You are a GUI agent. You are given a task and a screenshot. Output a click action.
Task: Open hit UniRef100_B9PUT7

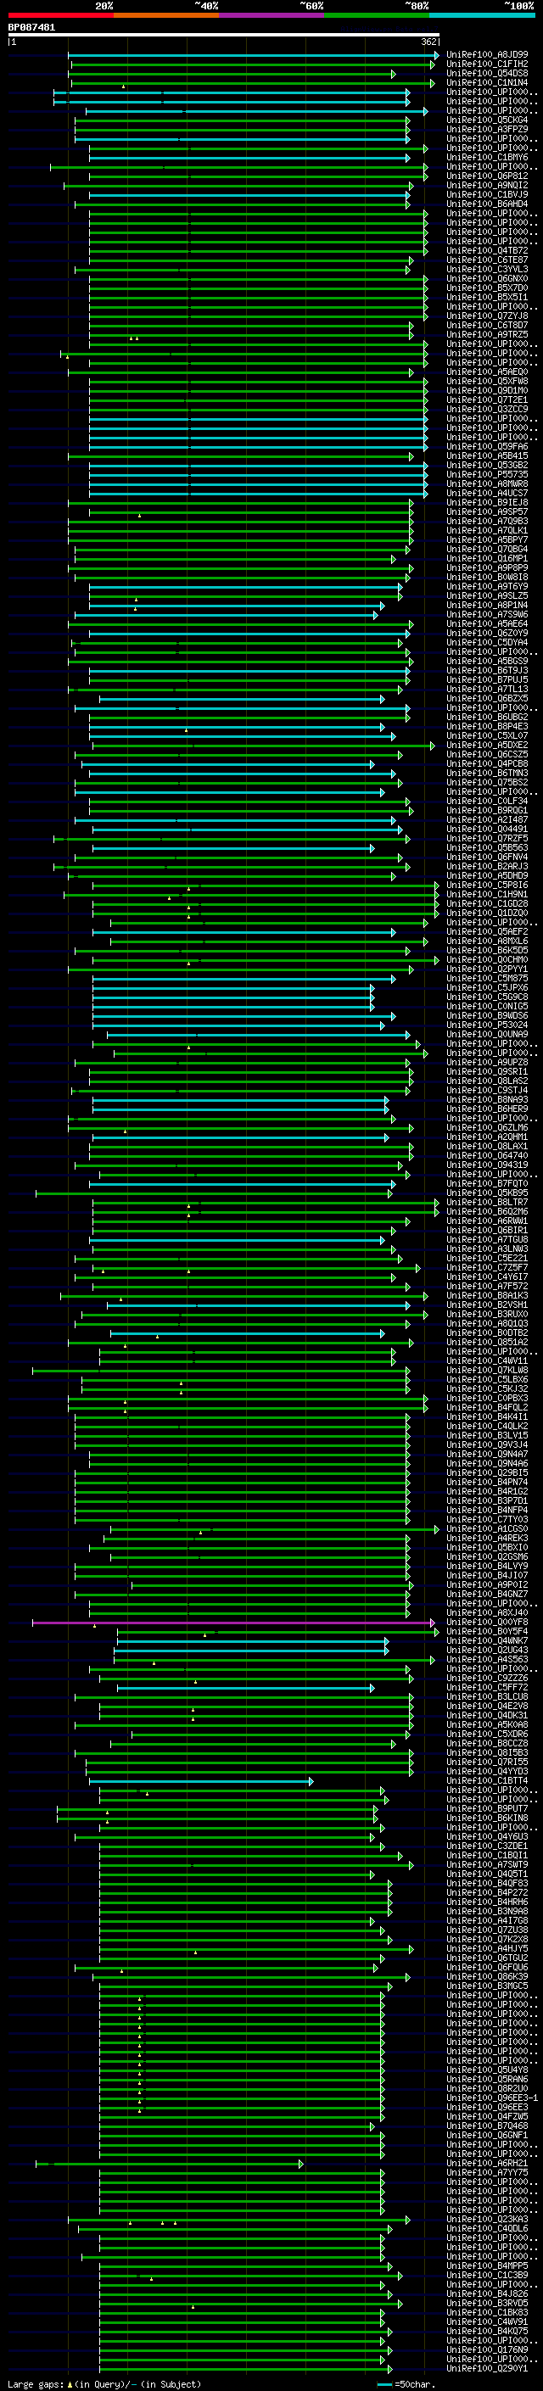coord(487,1810)
